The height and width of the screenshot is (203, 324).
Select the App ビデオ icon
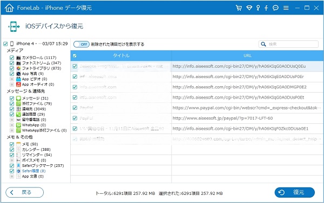point(18,79)
